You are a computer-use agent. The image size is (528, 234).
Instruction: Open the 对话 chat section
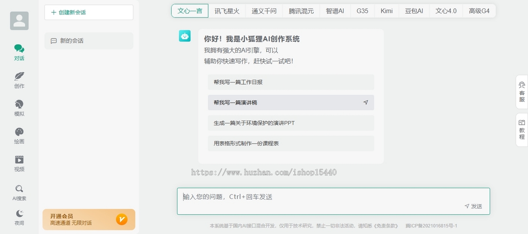[19, 52]
